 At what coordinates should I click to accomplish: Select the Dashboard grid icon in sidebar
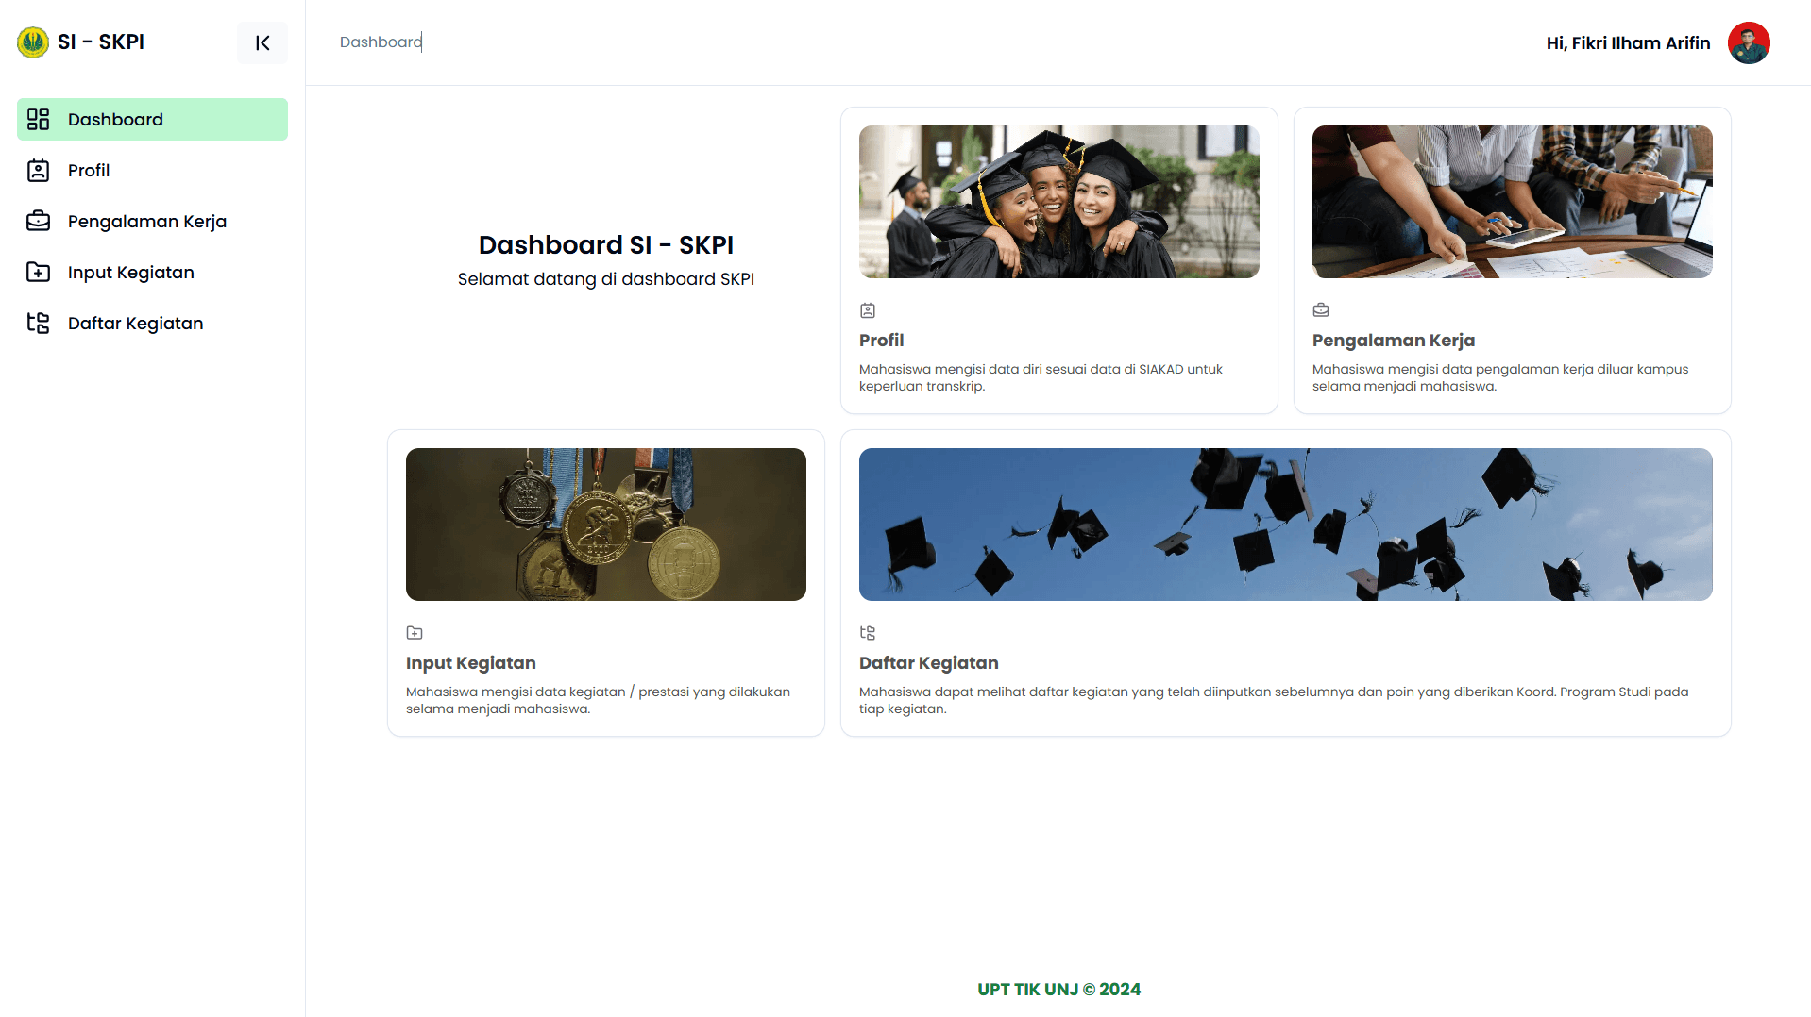[38, 119]
